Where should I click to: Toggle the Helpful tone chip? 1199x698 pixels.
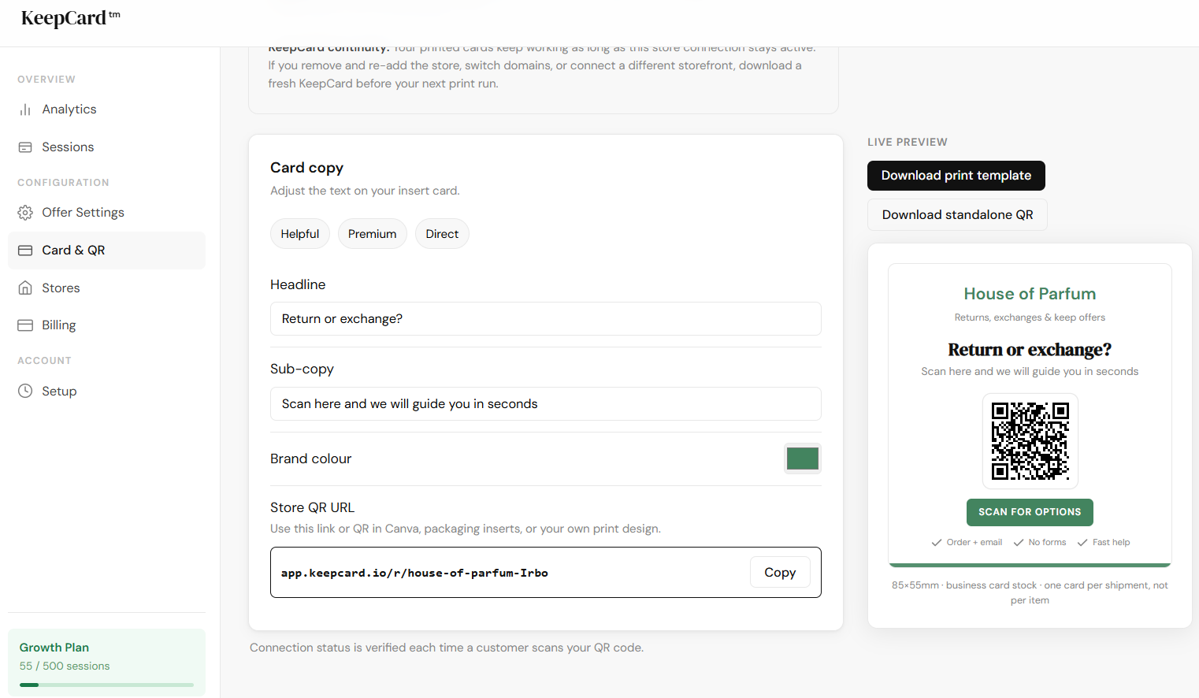pyautogui.click(x=299, y=233)
